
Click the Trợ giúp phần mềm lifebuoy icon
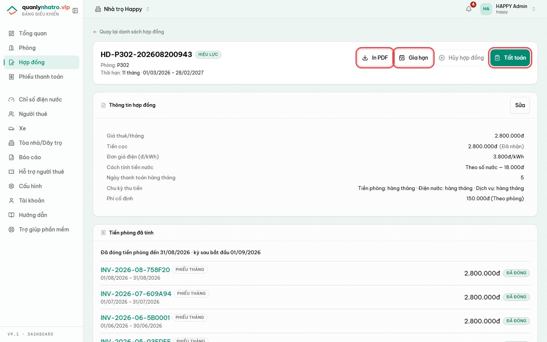point(11,230)
